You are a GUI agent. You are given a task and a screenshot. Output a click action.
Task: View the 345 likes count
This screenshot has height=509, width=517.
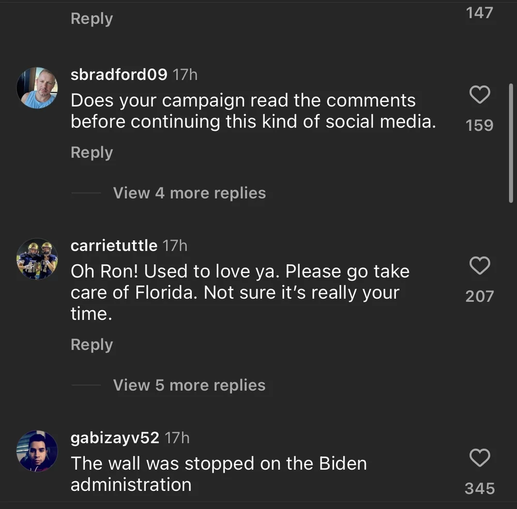pos(479,488)
